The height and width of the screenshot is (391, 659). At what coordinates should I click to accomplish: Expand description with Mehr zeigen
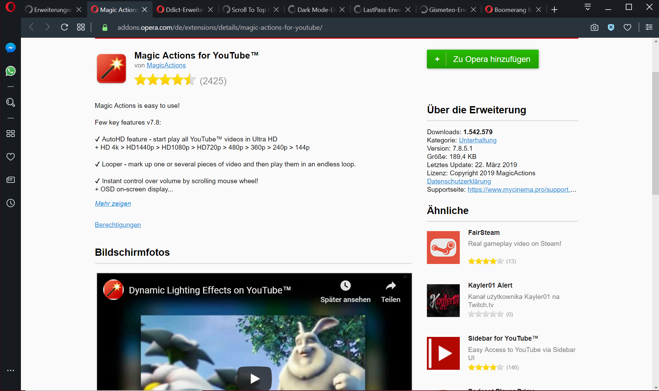pyautogui.click(x=113, y=203)
